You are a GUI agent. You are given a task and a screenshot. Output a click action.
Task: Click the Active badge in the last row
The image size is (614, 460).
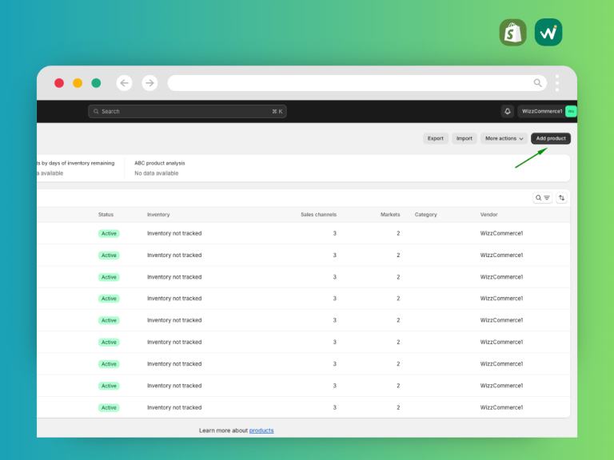(x=109, y=407)
